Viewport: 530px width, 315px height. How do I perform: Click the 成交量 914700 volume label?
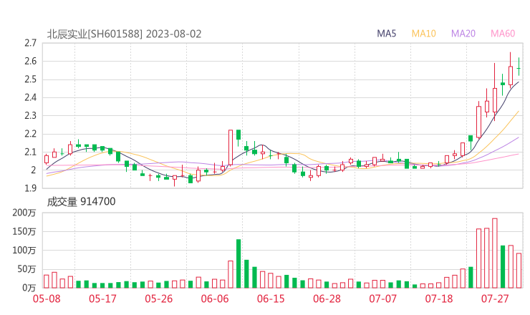click(81, 202)
